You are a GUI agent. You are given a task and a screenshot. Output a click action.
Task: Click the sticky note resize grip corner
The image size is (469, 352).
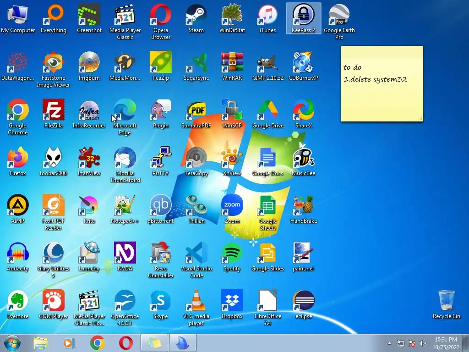tap(420, 119)
